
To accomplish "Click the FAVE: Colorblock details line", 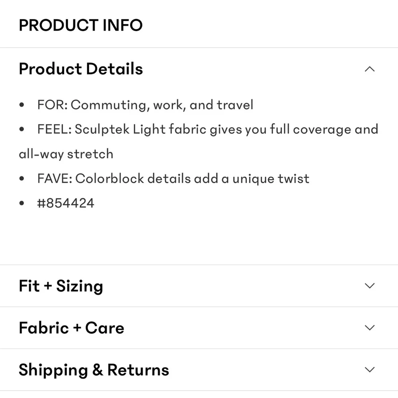I will 173,178.
